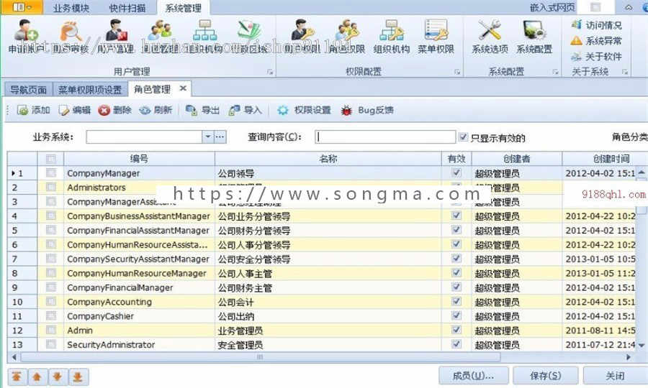Open the 角色权限 role permission icon

[347, 37]
